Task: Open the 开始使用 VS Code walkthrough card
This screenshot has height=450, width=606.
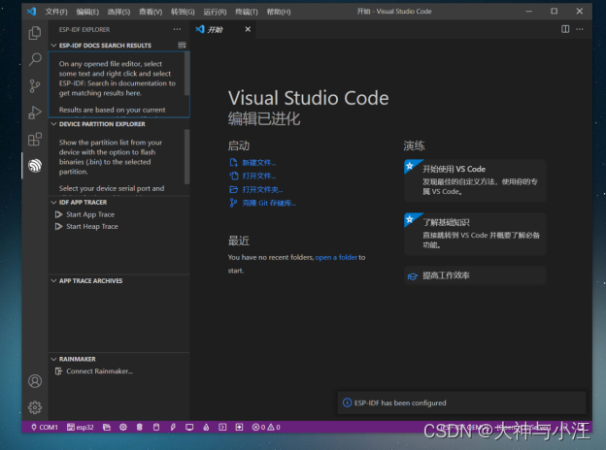Action: click(475, 180)
